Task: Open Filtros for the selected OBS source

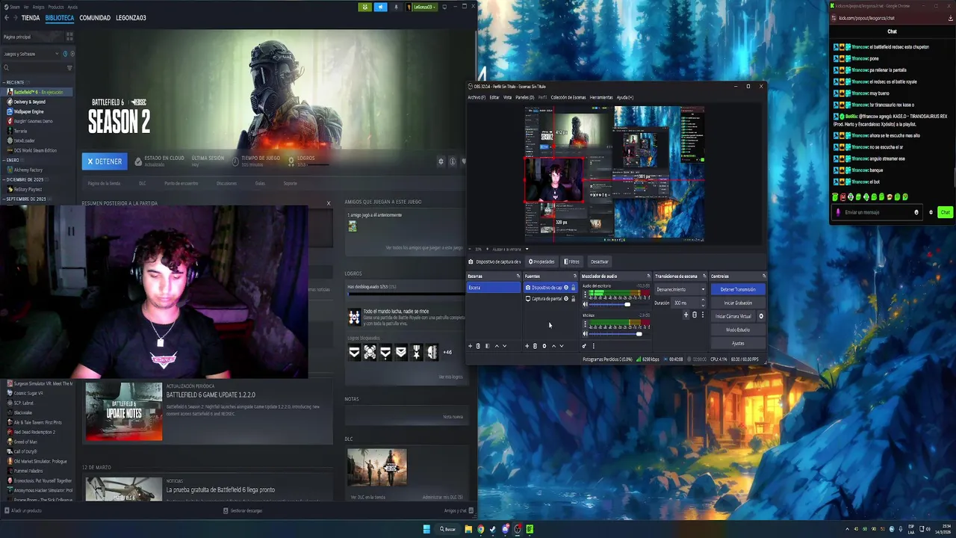Action: 572,262
